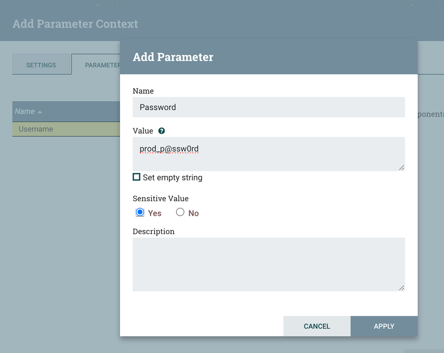Screen dimensions: 444x353
Task: Sort by the Name column header
Action: (25, 111)
